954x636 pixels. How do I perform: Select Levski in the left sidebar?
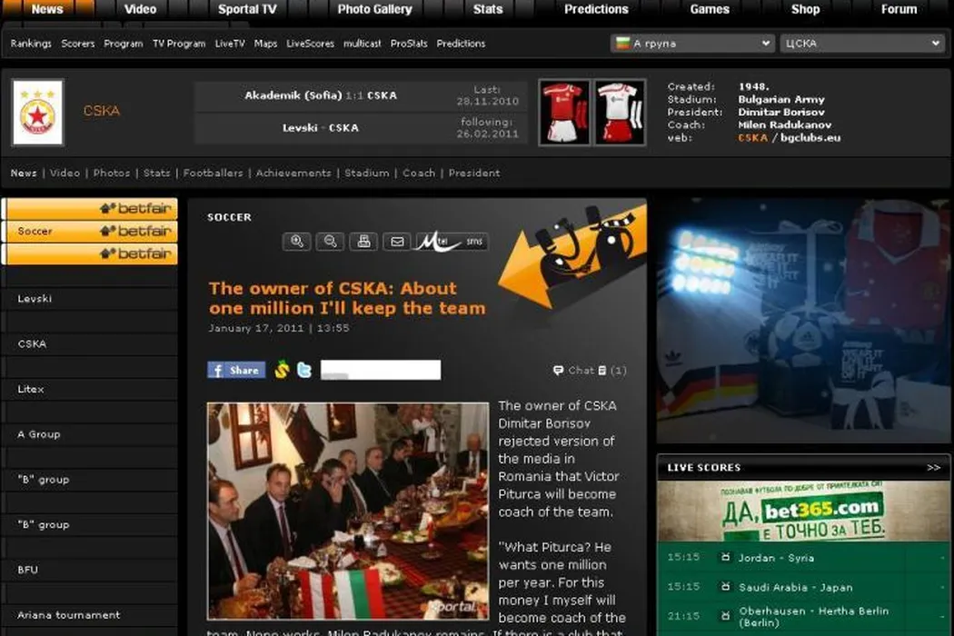(35, 299)
